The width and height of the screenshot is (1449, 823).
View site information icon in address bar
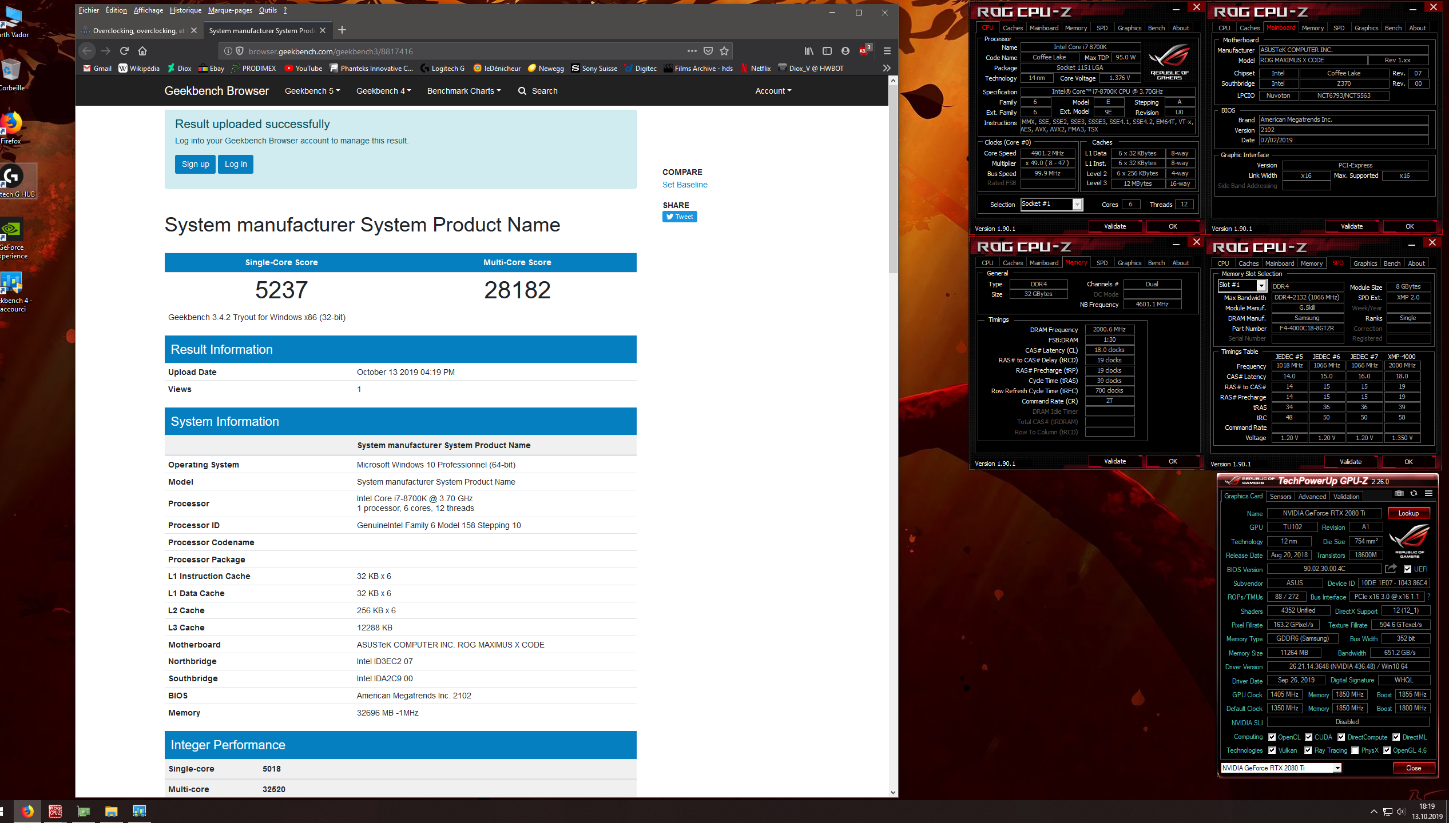click(228, 51)
